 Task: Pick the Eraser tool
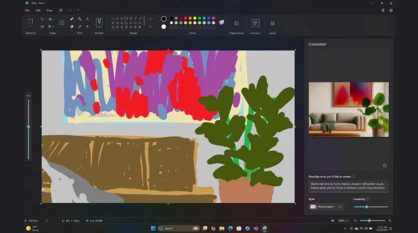72,27
